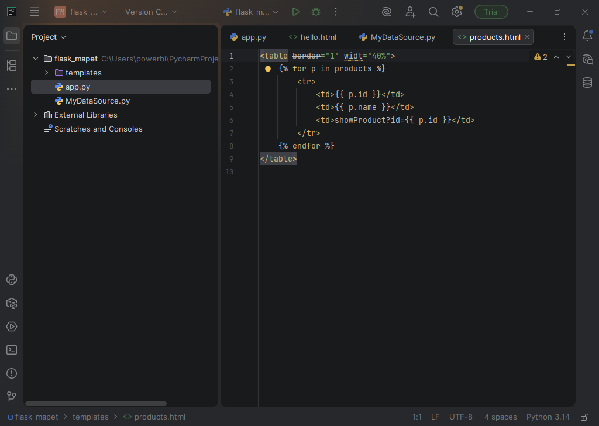Close the products.html tab

click(527, 37)
